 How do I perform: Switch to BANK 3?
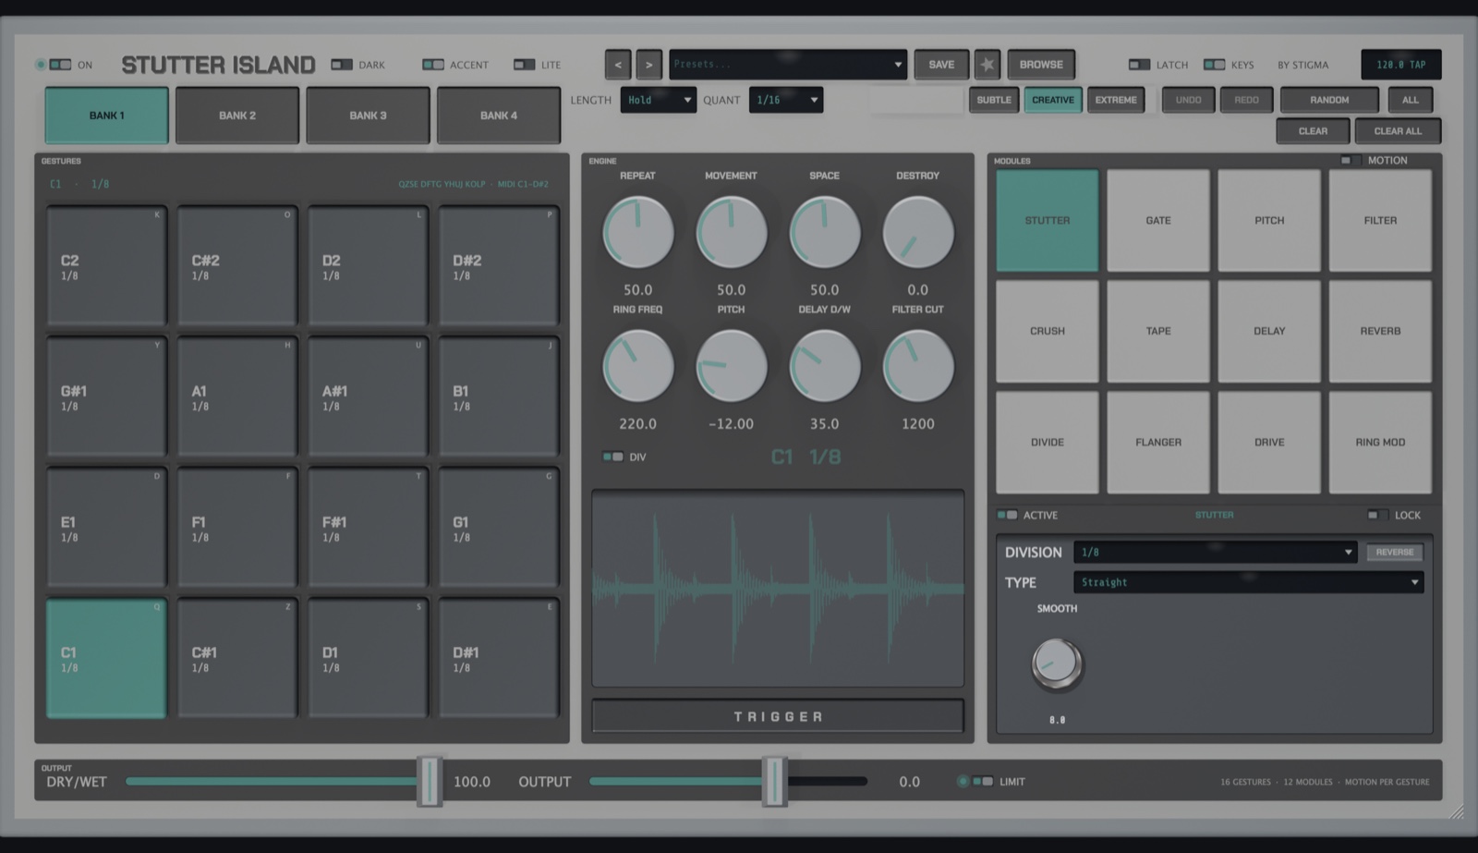(x=368, y=116)
